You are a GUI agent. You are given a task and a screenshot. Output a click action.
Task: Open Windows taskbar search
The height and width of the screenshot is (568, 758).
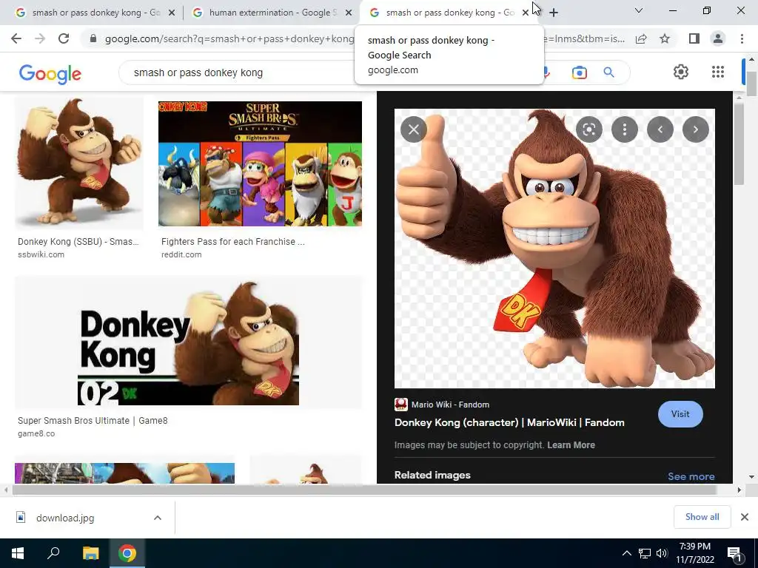click(53, 553)
